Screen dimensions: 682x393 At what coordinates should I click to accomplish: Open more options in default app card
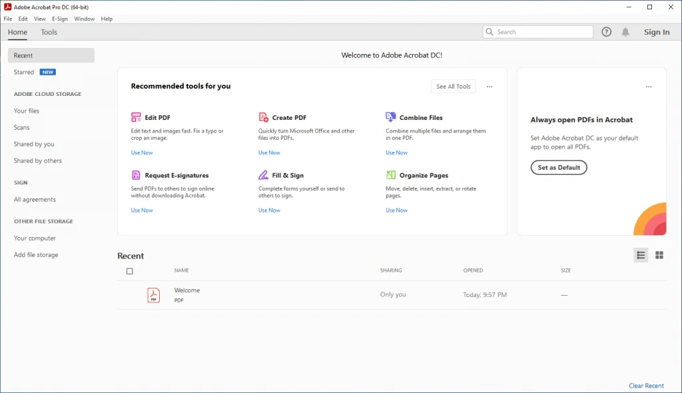[649, 87]
